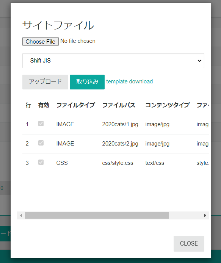Select the 2020cats/1.jpg file path cell
Screen dimensions: 221x263
[120, 124]
